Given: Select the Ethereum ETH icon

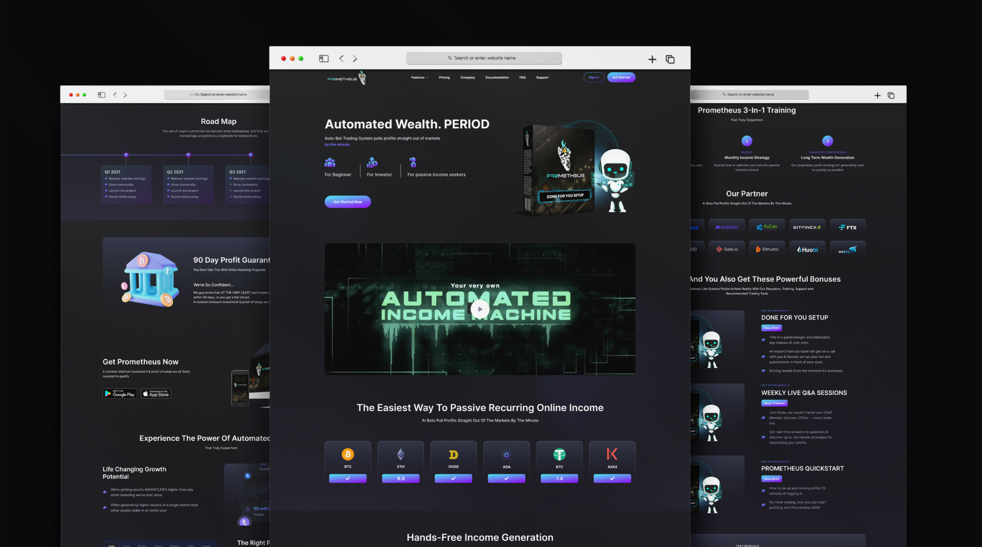Looking at the screenshot, I should (x=400, y=454).
